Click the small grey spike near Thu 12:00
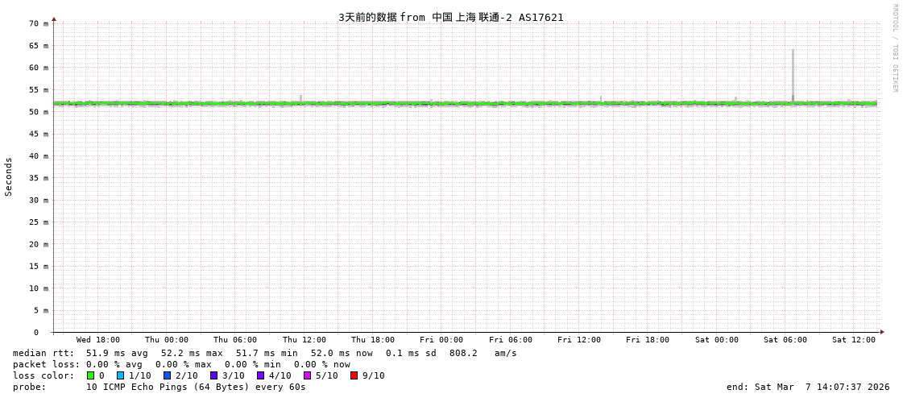Image resolution: width=903 pixels, height=398 pixels. (x=300, y=98)
